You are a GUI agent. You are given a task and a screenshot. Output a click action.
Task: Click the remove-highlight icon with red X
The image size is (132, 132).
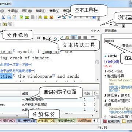coord(51,17)
